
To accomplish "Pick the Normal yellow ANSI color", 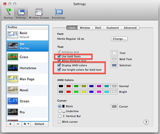I will pos(84,86).
